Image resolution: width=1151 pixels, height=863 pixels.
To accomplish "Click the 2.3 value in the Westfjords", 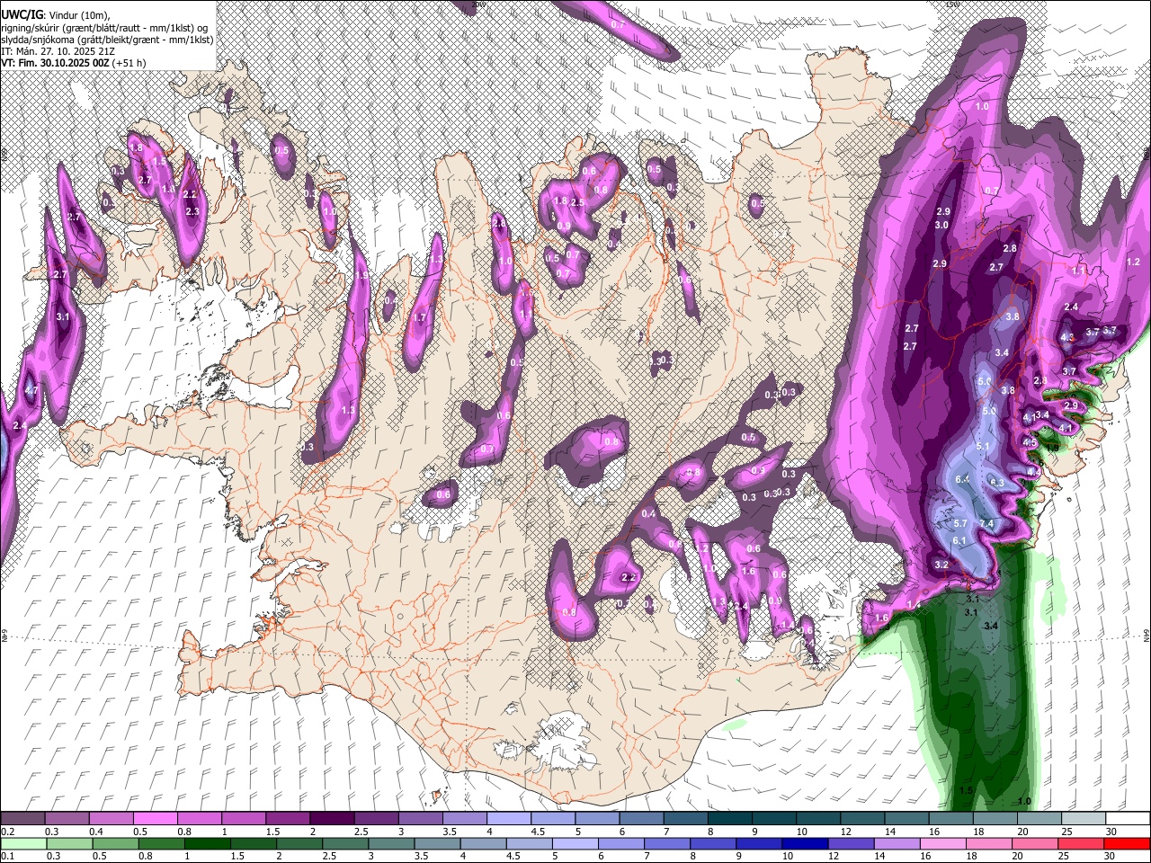I will [x=192, y=212].
